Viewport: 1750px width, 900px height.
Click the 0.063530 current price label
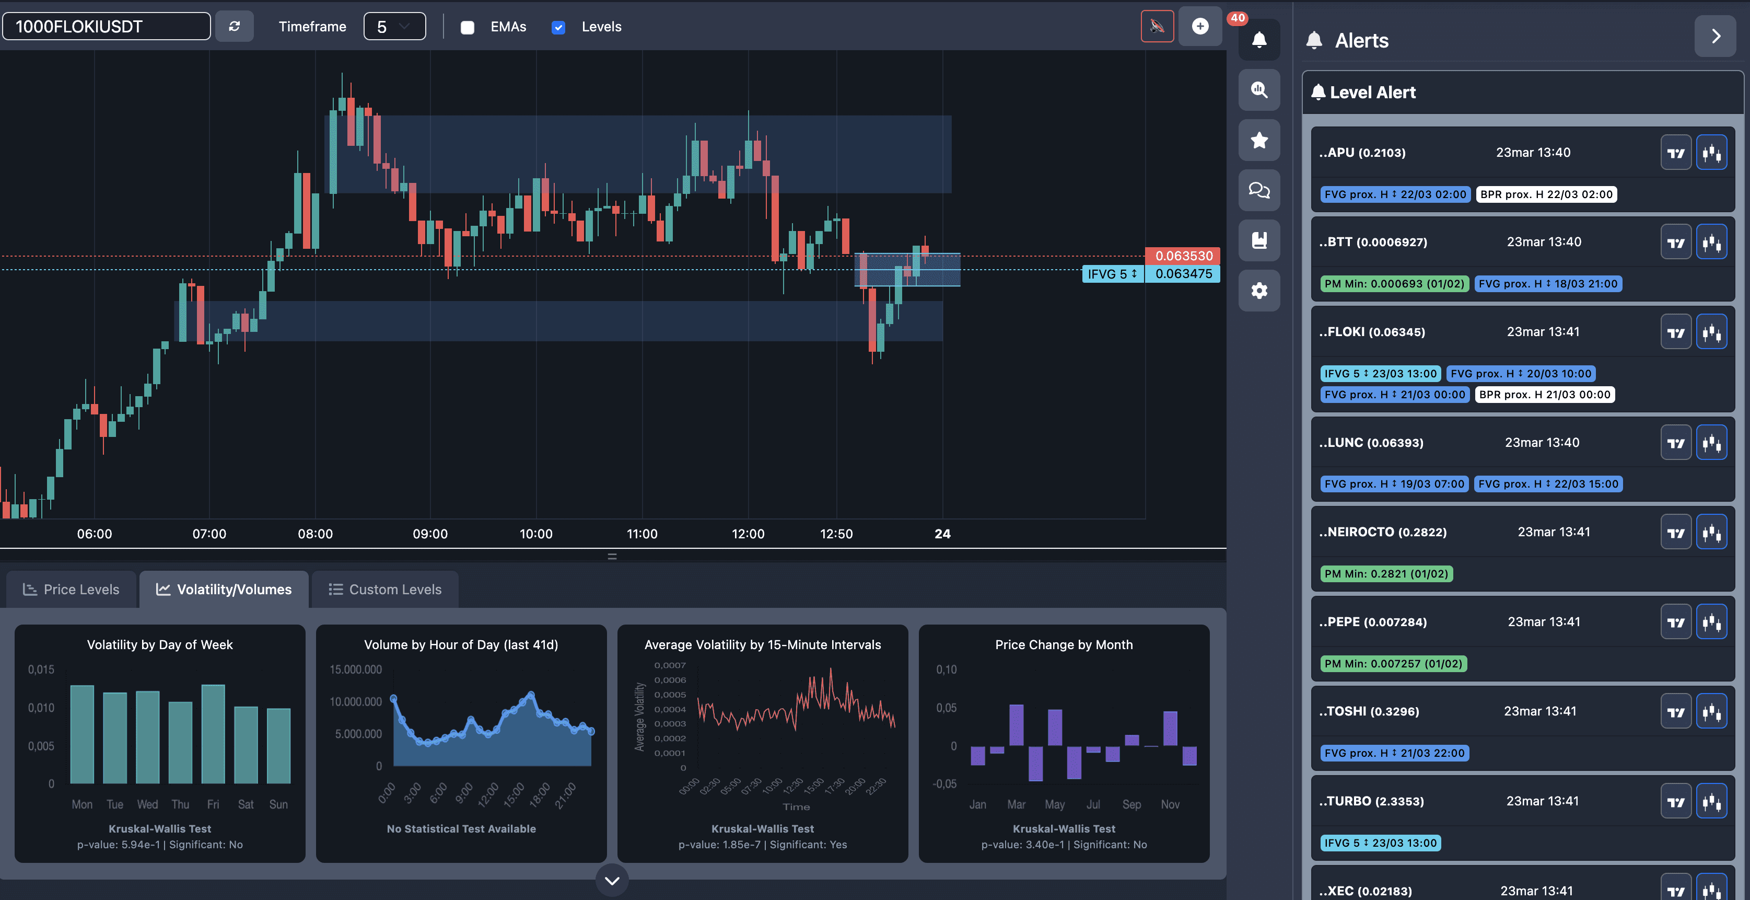click(1183, 256)
